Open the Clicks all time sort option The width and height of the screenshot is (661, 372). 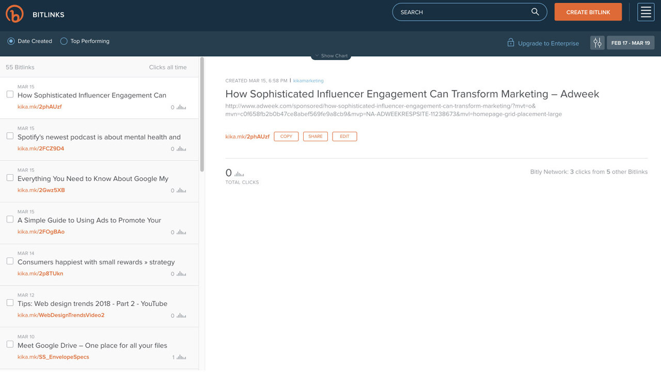(168, 67)
